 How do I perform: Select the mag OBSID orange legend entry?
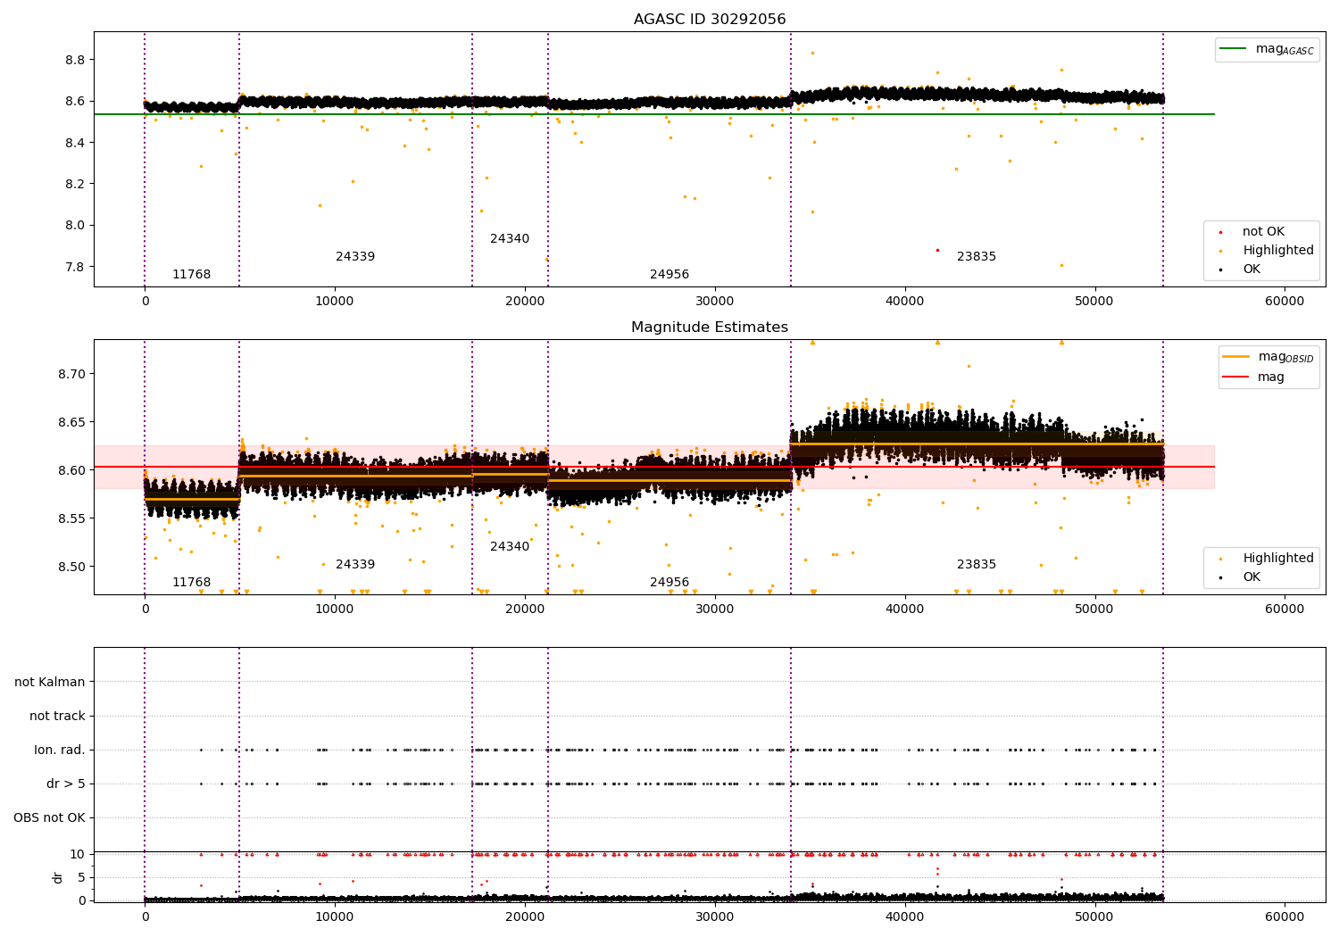point(1268,357)
